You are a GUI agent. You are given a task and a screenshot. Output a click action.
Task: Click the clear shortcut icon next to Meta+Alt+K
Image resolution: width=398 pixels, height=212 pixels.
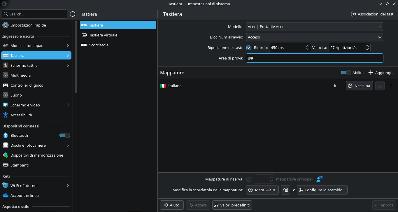pyautogui.click(x=286, y=190)
